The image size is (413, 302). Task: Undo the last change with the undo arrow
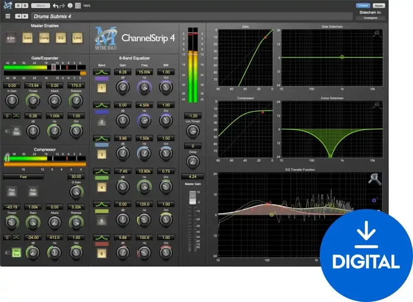pos(55,5)
